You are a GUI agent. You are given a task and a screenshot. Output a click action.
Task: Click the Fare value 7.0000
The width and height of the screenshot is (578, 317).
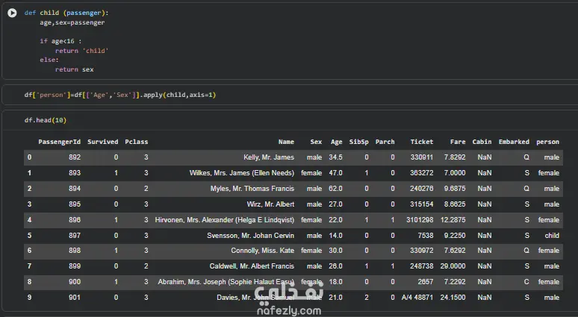tap(455, 173)
